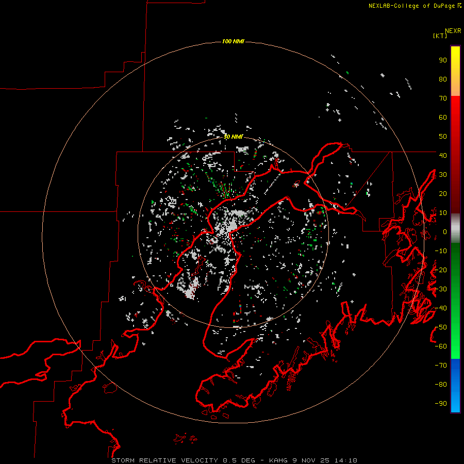Click the -60 value on color scale
The image size is (464, 464).
pyautogui.click(x=441, y=346)
